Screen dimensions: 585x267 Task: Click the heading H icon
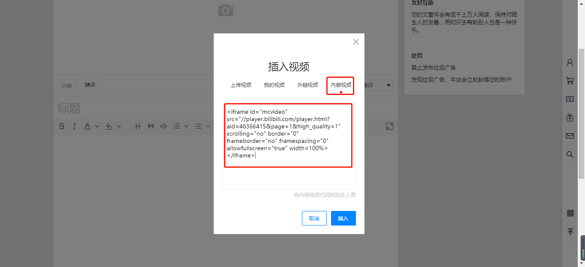click(137, 126)
